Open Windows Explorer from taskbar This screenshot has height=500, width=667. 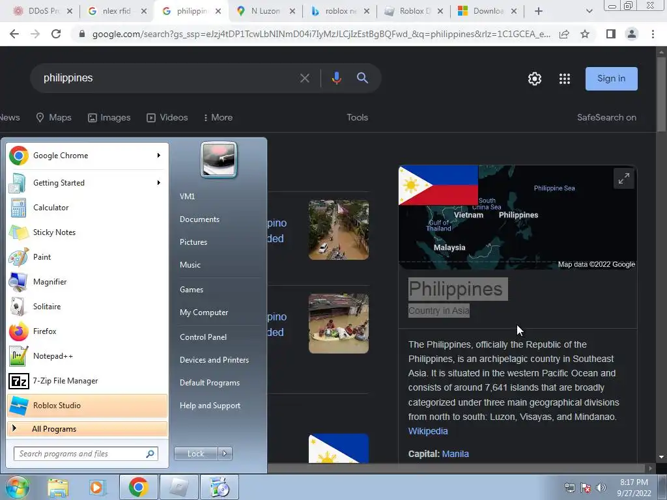(x=58, y=487)
